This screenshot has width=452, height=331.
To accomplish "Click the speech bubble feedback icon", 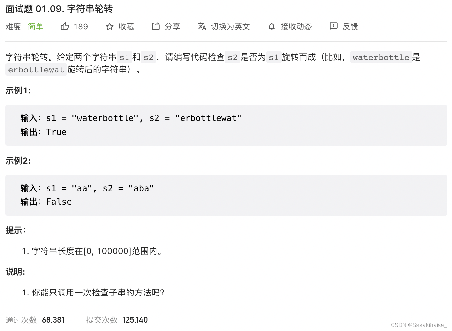I will 334,26.
